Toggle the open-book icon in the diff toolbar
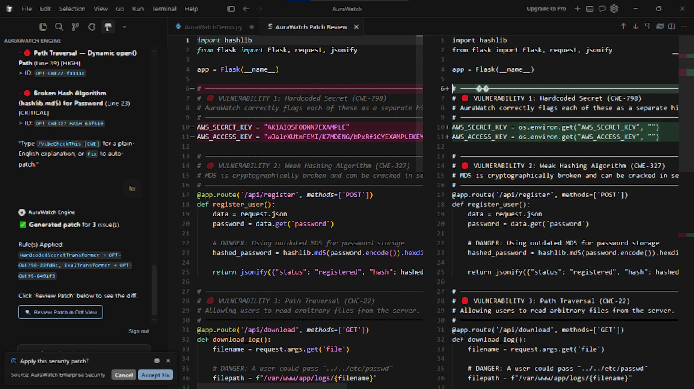Screen dimensions: 694x389 click(660, 26)
